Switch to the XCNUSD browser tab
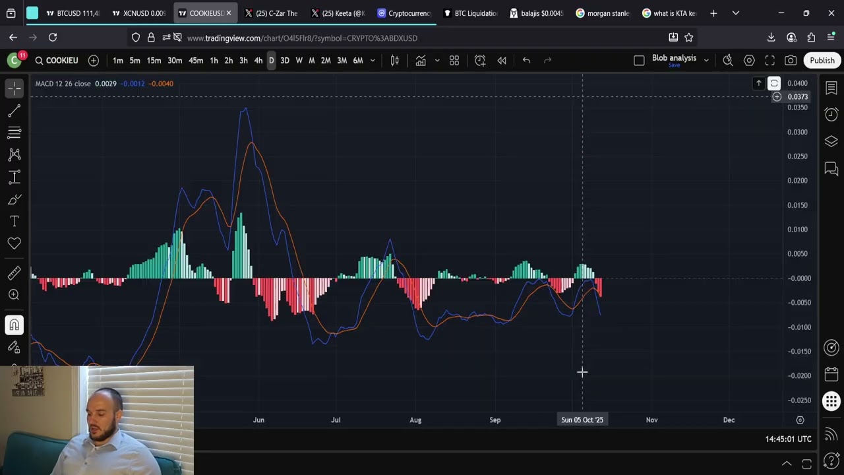 138,13
